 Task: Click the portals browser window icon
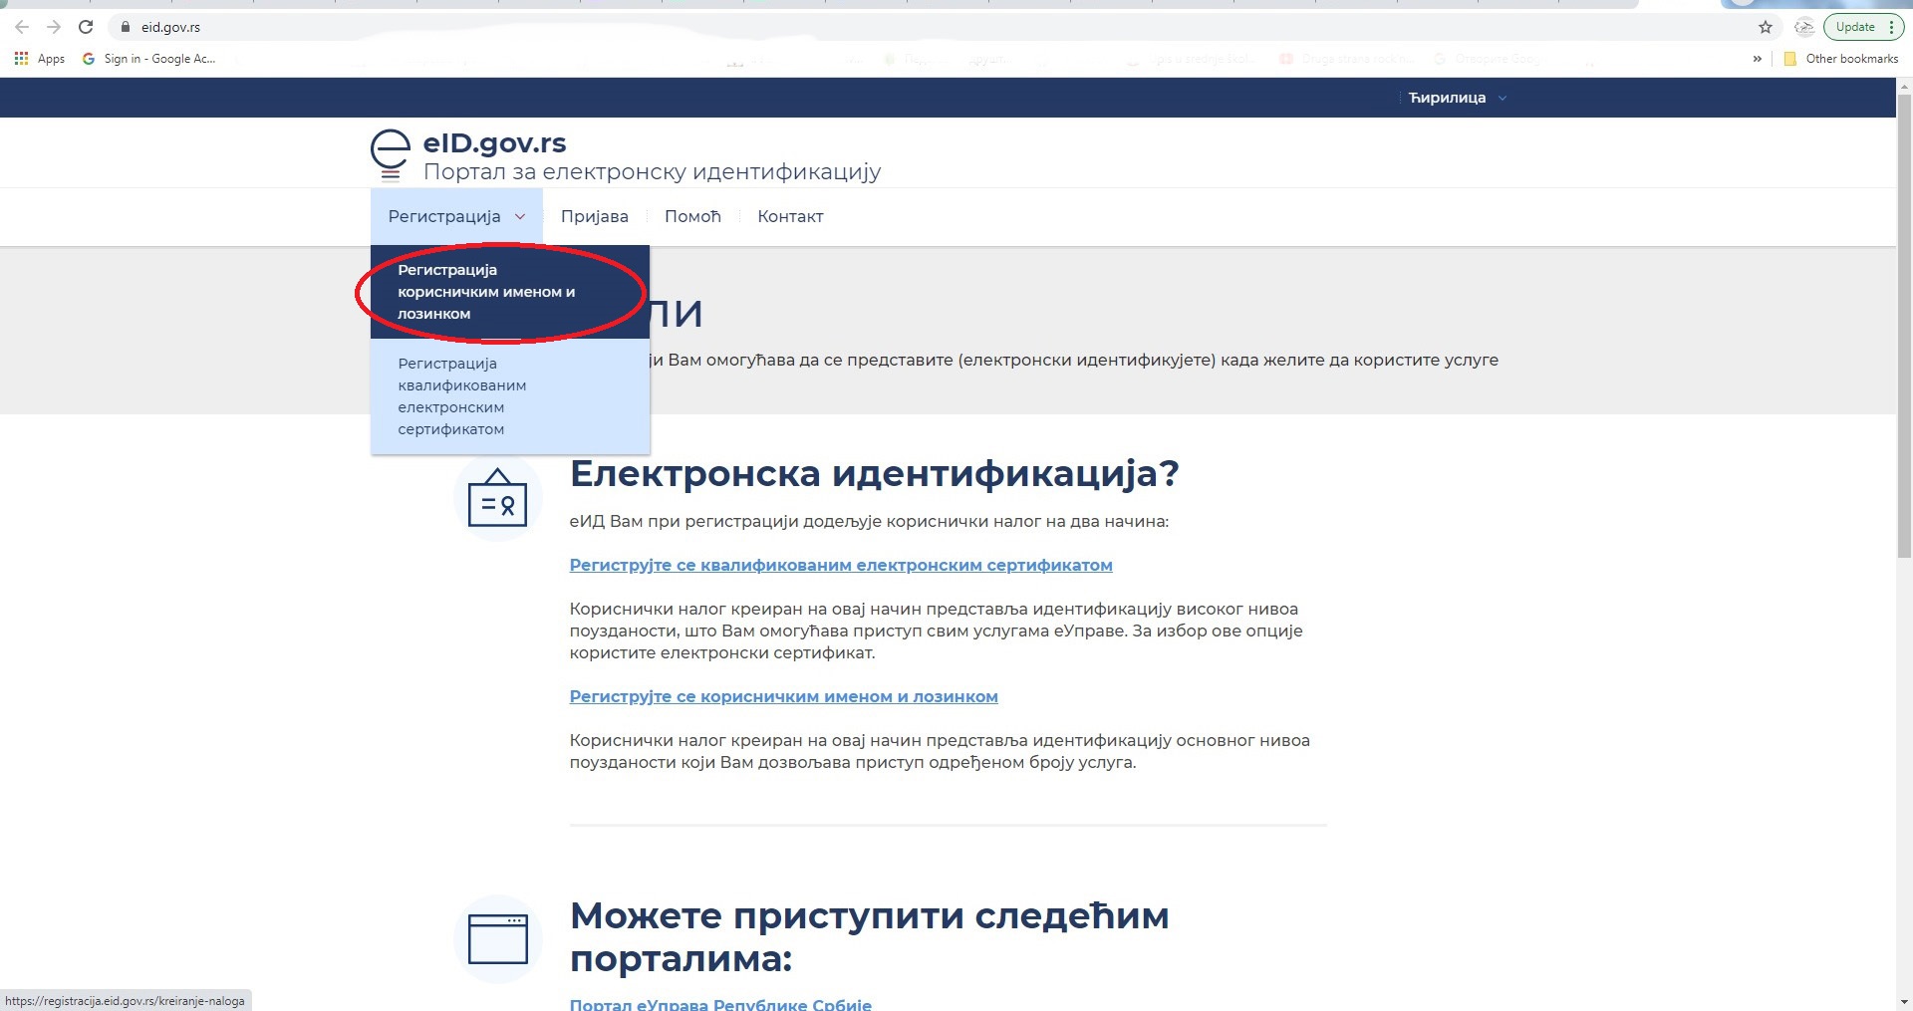(x=497, y=939)
